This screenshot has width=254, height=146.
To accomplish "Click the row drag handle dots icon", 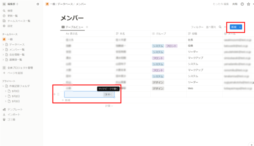I will 58,94.
